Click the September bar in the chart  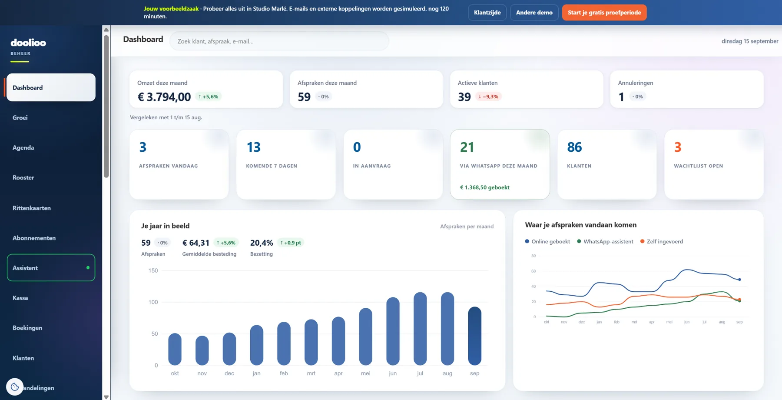tap(474, 336)
